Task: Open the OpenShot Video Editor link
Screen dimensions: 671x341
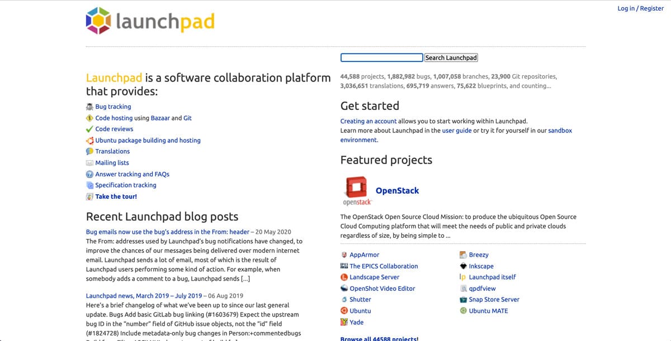Action: [x=382, y=289]
